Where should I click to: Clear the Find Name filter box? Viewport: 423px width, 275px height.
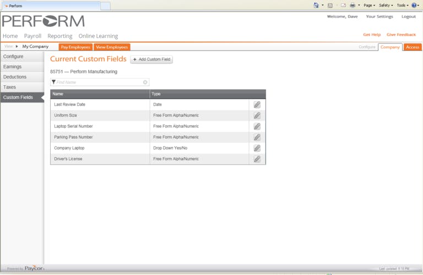145,82
